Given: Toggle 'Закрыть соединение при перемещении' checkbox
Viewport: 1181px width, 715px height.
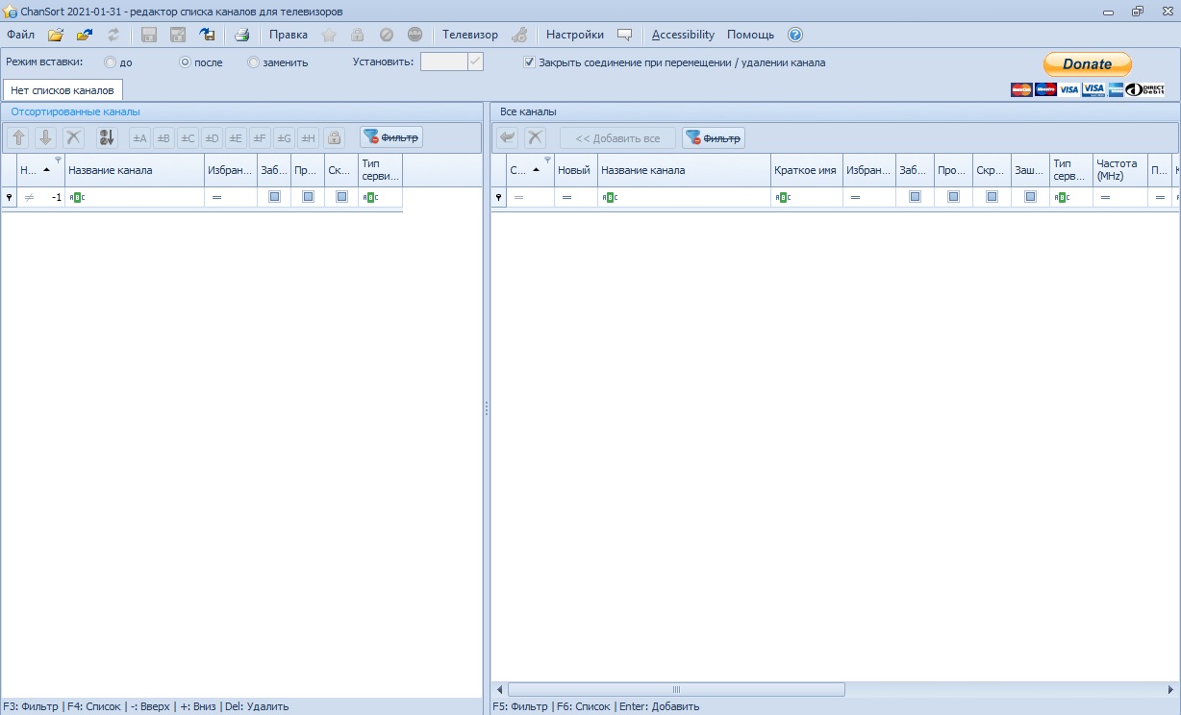Looking at the screenshot, I should [529, 62].
